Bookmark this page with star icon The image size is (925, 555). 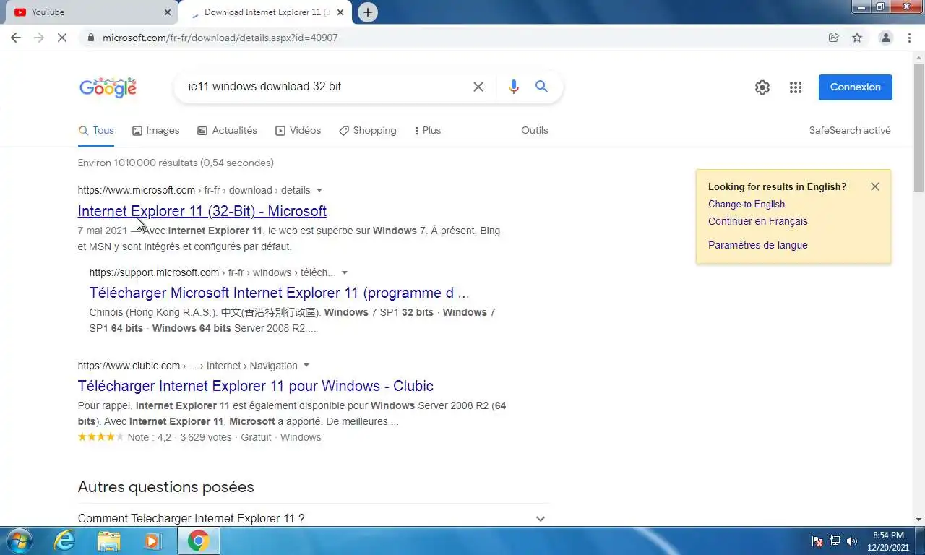857,38
